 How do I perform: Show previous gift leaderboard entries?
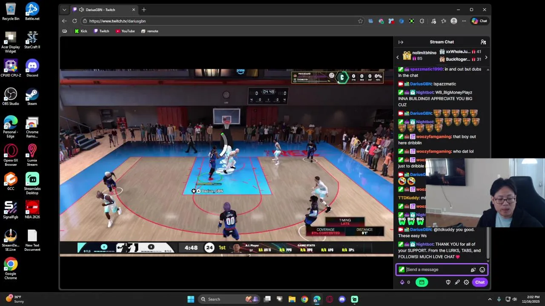(x=398, y=57)
